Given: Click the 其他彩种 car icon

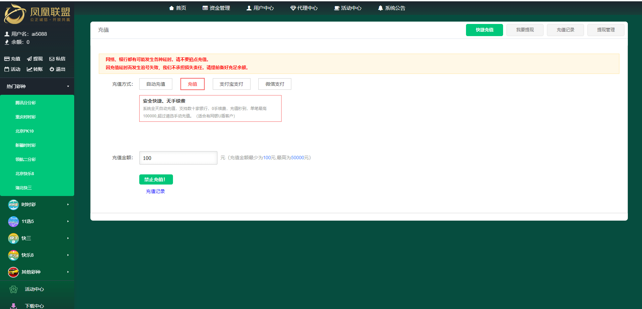Looking at the screenshot, I should pos(13,272).
